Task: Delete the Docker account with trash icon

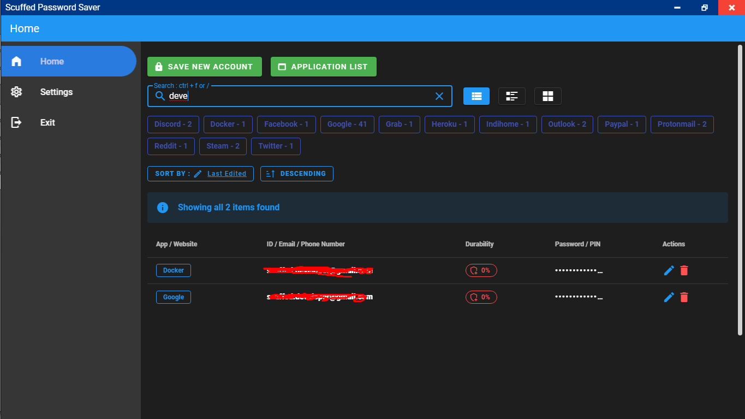Action: (684, 270)
